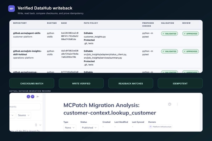Click APPROVED badge in the agent-skills row
The image size is (212, 141).
coord(190,34)
